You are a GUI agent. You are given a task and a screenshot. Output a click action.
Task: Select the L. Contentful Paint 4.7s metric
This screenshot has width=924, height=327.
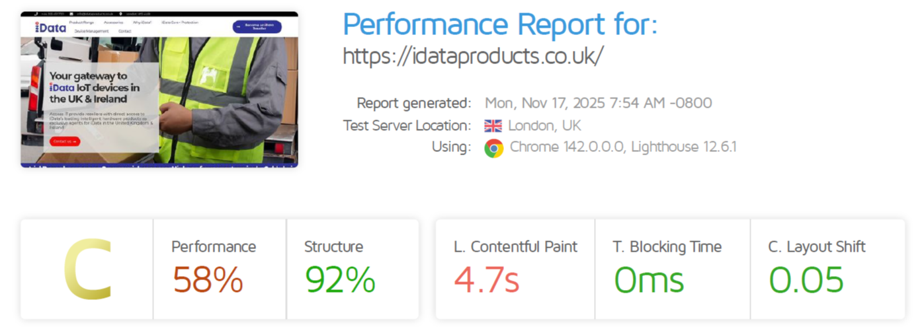pyautogui.click(x=487, y=279)
